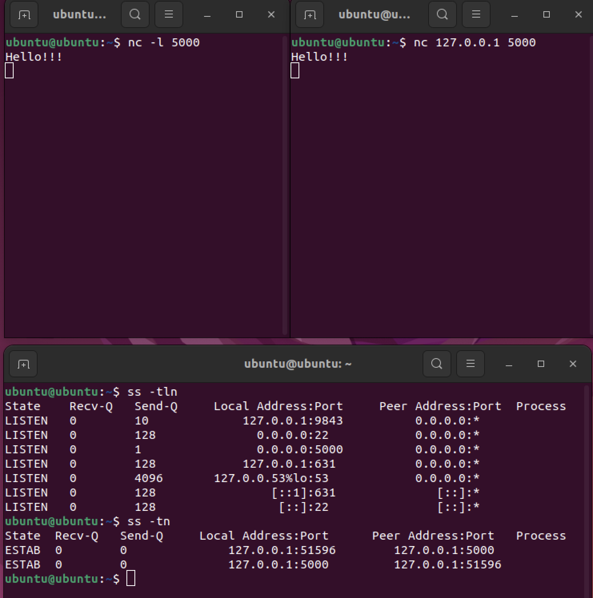Open search in nc listener terminal
The width and height of the screenshot is (593, 598).
pos(135,15)
